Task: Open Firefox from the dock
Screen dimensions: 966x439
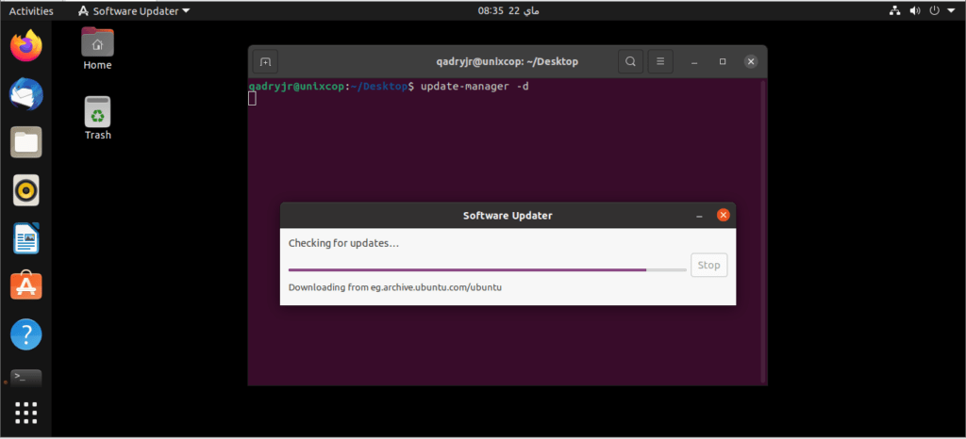Action: [x=25, y=45]
